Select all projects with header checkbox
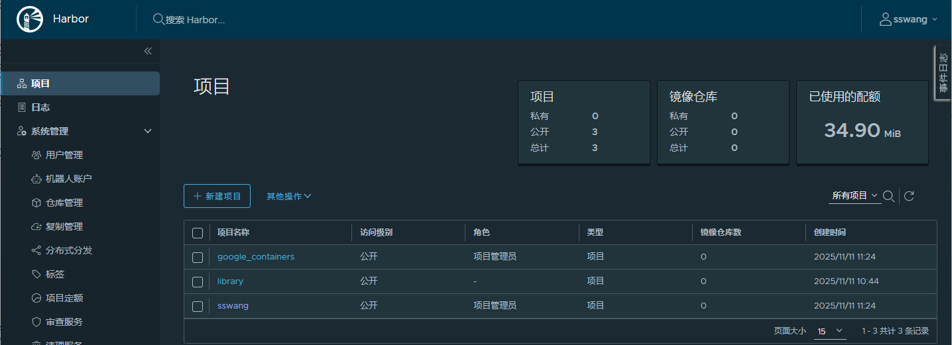This screenshot has width=952, height=345. click(198, 232)
